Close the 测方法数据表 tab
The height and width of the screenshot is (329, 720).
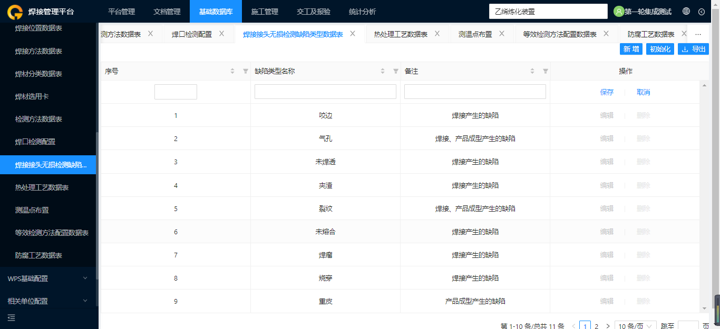click(x=150, y=34)
